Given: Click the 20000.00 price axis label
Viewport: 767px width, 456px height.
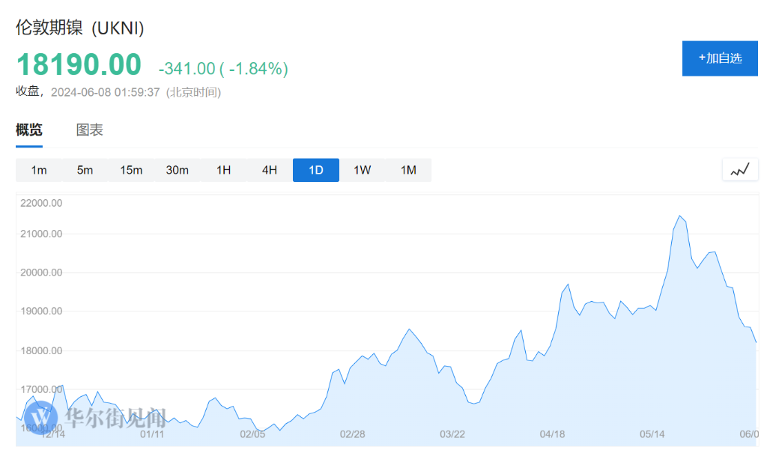Looking at the screenshot, I should 41,273.
